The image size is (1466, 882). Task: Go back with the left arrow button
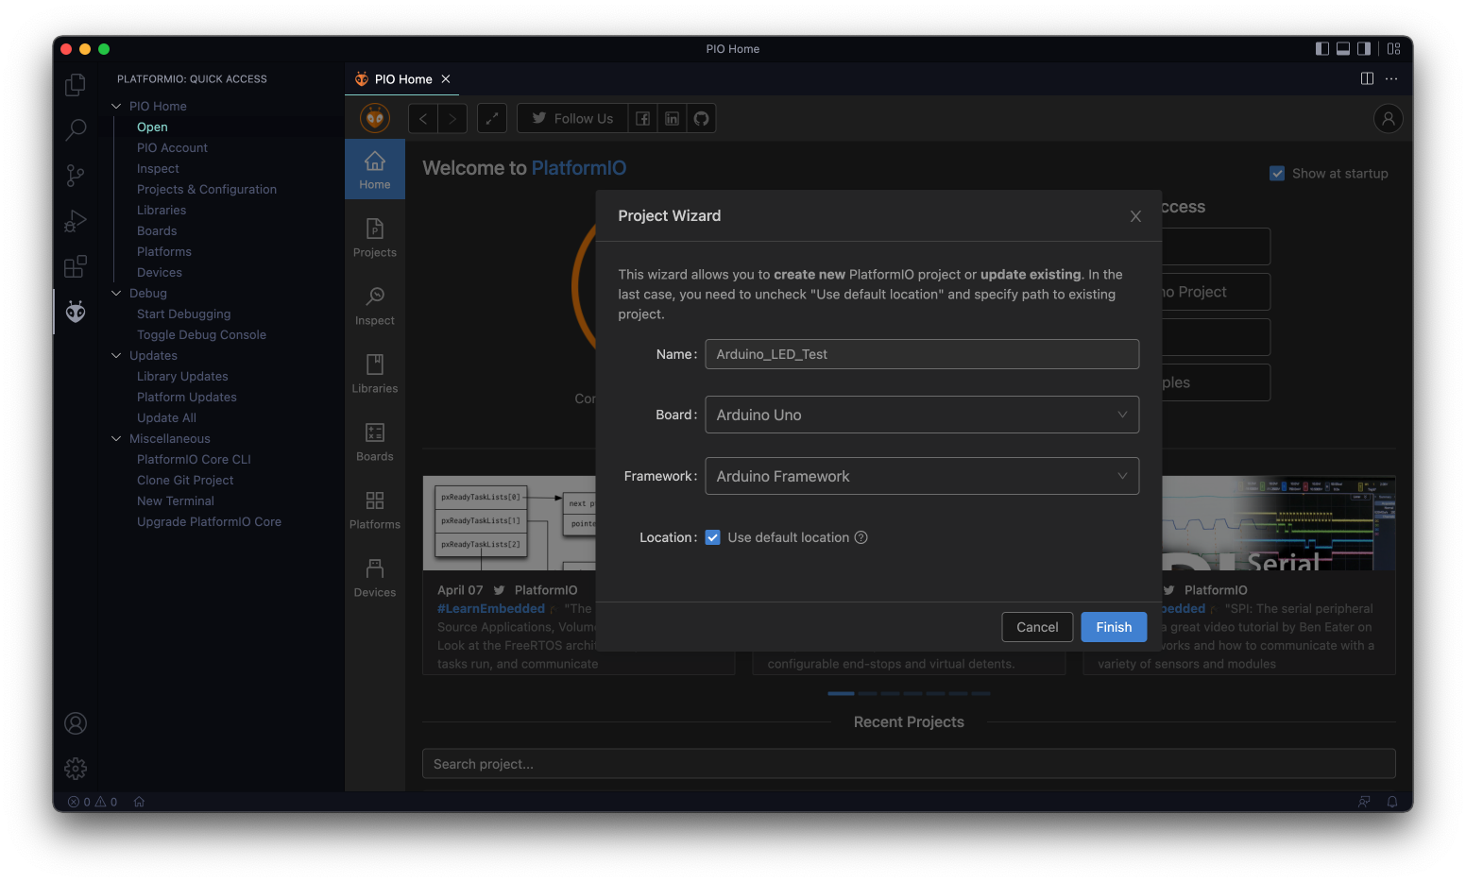pos(423,118)
